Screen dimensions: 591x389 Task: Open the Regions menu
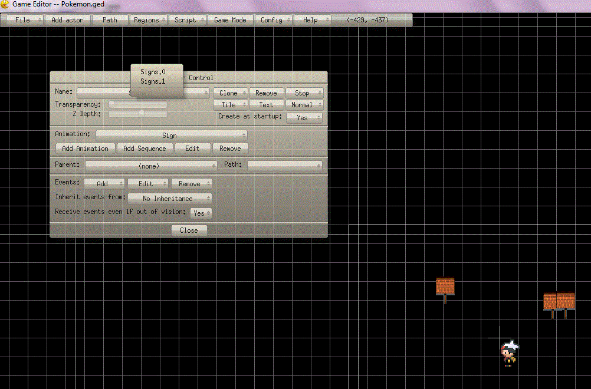pyautogui.click(x=148, y=20)
